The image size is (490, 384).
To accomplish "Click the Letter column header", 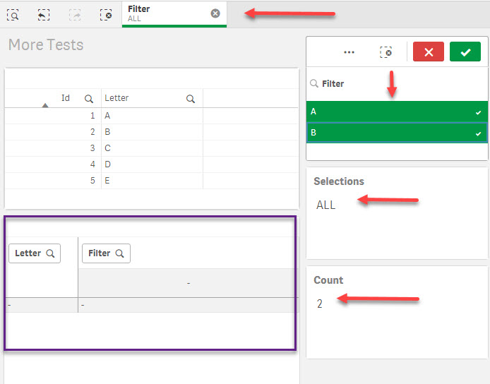I will pos(116,98).
